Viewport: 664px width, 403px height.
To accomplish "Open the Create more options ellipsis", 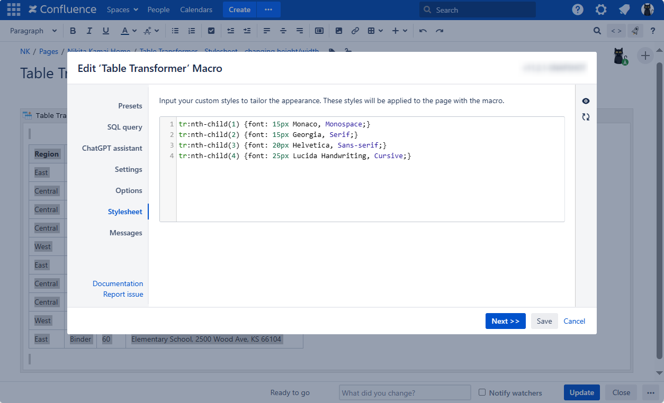I will coord(268,10).
